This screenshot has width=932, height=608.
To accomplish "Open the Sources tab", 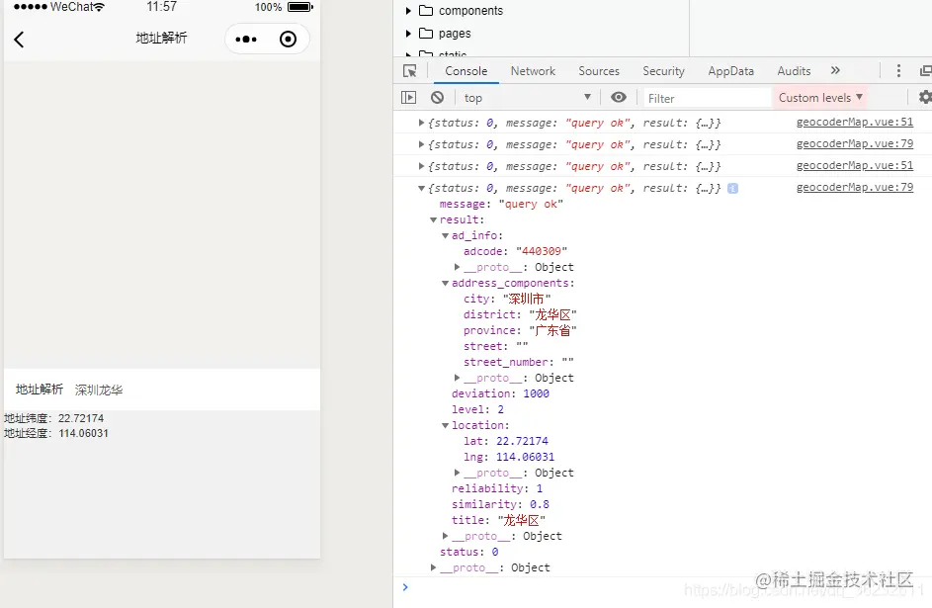I will point(599,71).
